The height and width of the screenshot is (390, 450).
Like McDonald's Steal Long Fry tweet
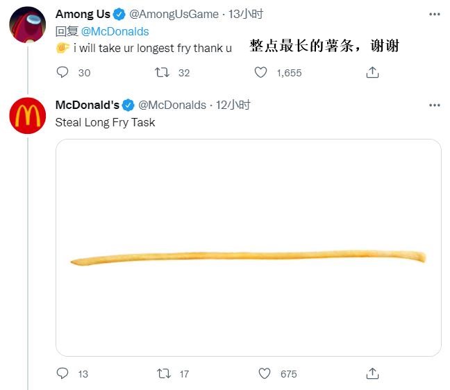pyautogui.click(x=265, y=373)
